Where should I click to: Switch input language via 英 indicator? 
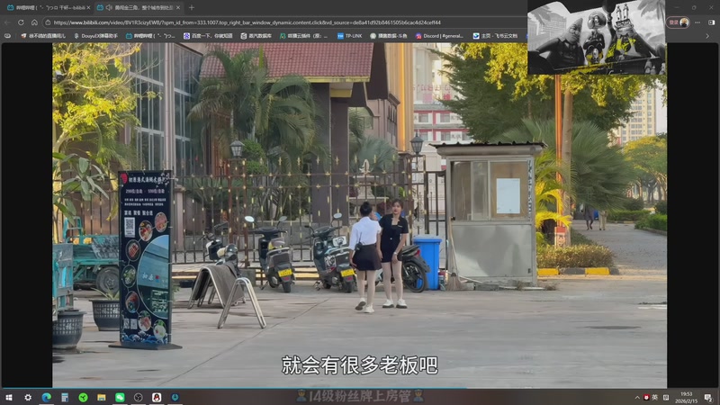coord(655,397)
